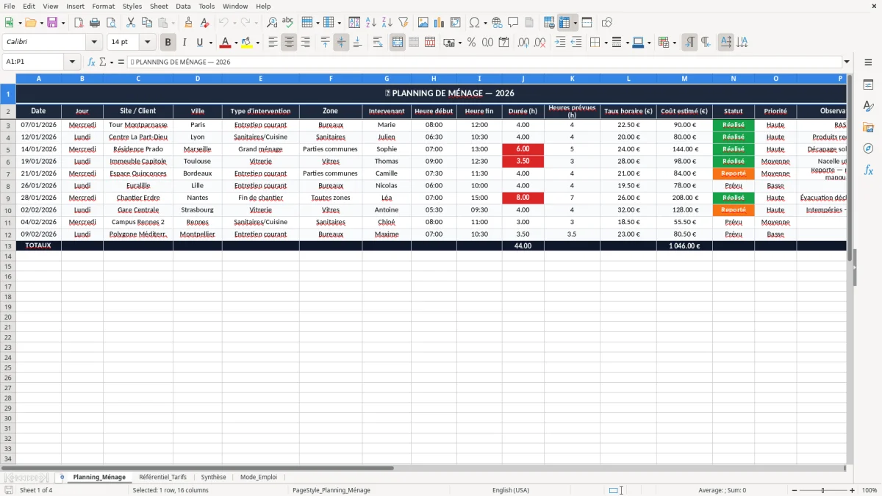The image size is (882, 496).
Task: Format as date
Action: 503,43
